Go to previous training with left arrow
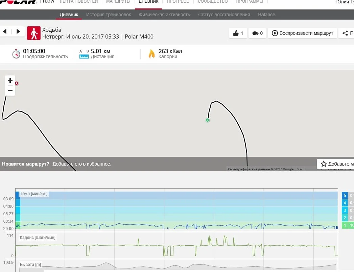Viewport: 354px width, 272px height. (5, 31)
